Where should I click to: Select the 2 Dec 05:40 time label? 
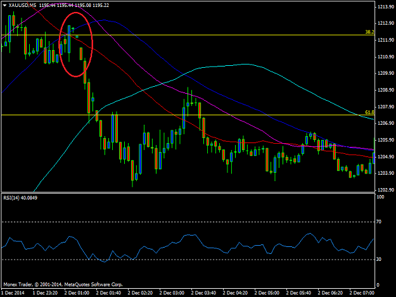pos(298,293)
